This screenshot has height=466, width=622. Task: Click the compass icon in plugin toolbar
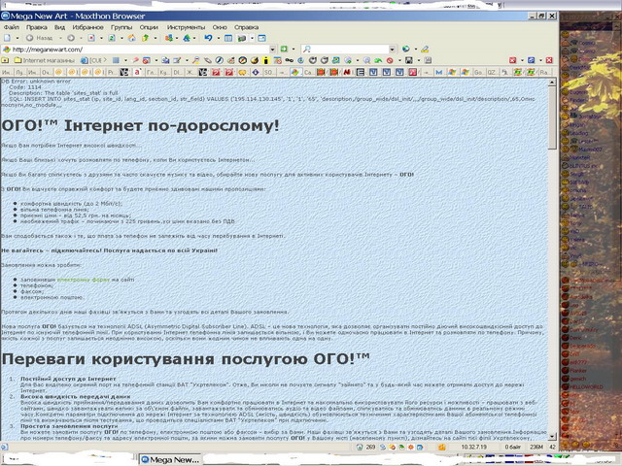[243, 60]
